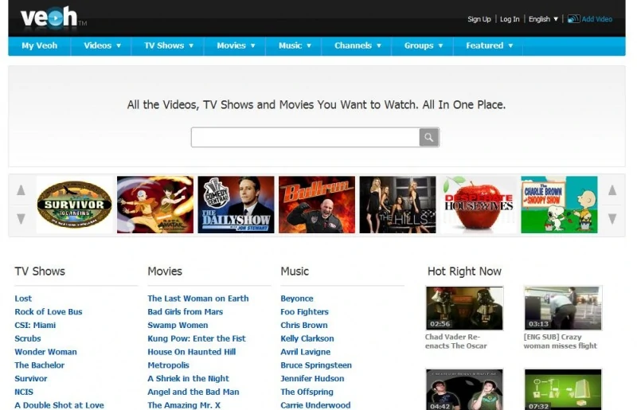Open the Kelly Clarkson link

[307, 338]
